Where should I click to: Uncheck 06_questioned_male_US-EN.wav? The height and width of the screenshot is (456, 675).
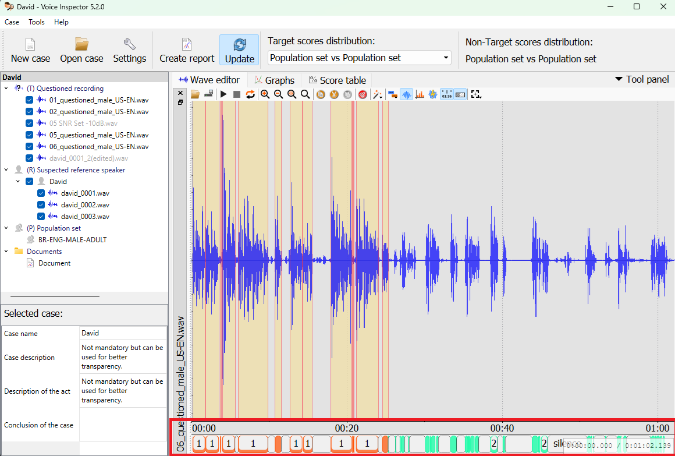click(29, 147)
